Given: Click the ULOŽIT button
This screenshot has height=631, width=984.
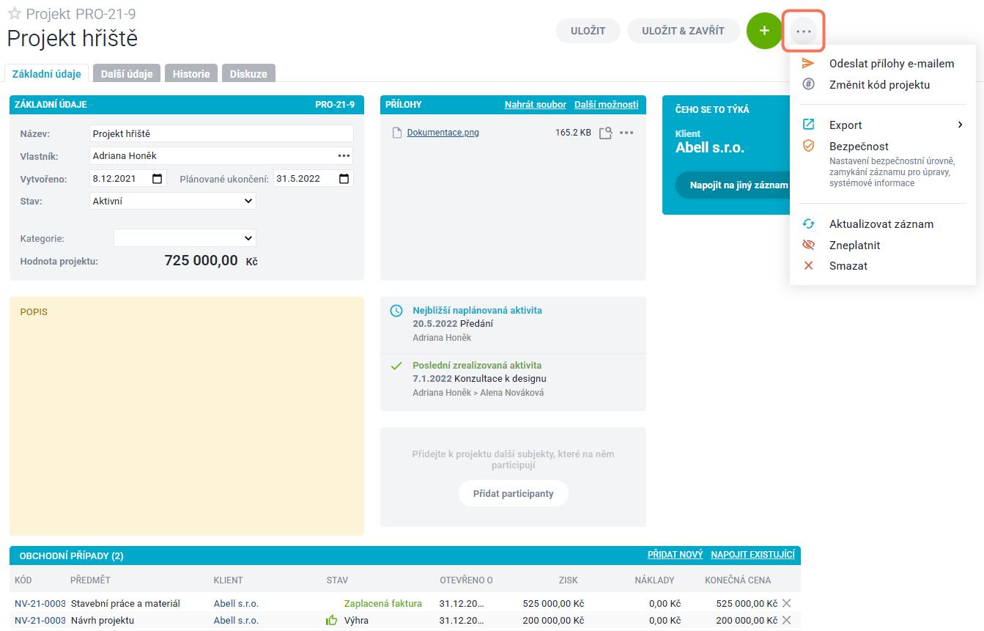Looking at the screenshot, I should pyautogui.click(x=588, y=31).
